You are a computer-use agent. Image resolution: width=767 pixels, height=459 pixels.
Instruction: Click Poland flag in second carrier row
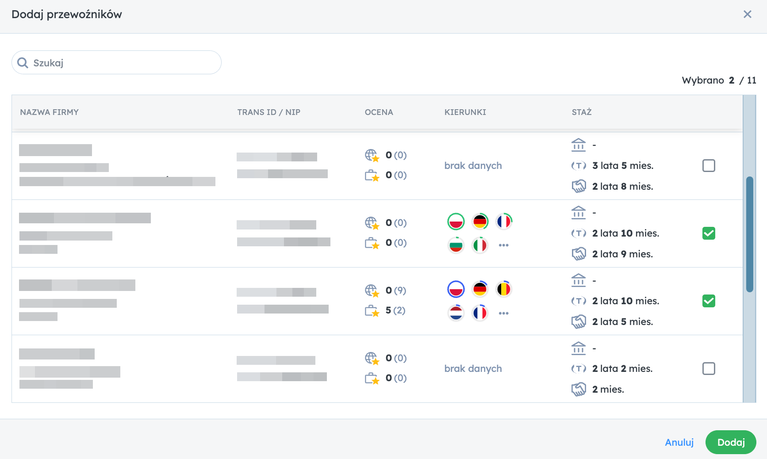[x=456, y=222]
